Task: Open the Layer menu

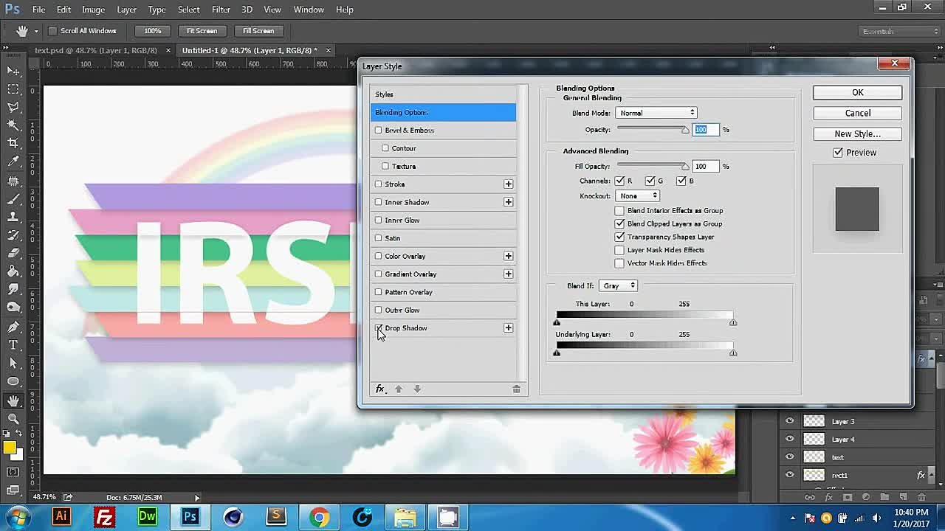Action: 126,10
